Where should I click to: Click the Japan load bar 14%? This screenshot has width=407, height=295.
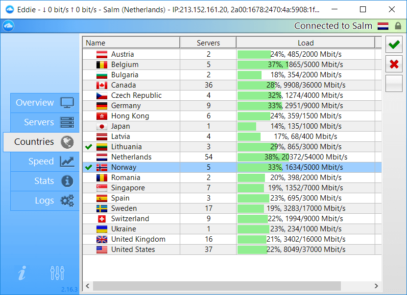pyautogui.click(x=246, y=126)
